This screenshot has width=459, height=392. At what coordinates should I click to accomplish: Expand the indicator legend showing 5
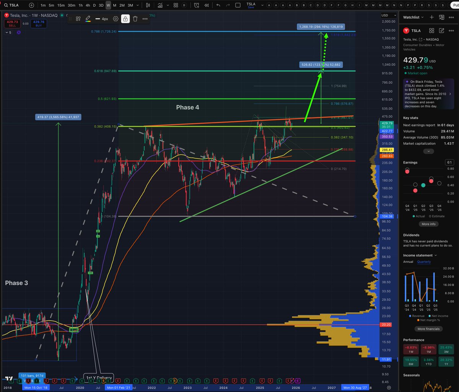click(8, 33)
